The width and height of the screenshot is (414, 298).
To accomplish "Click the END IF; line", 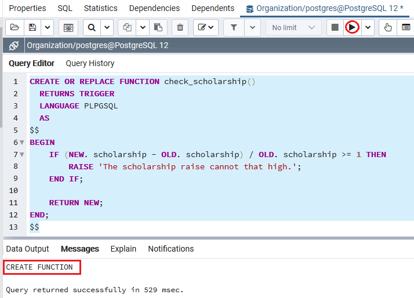I will (66, 179).
